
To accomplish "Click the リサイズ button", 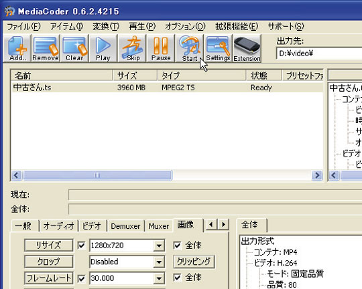I will click(48, 246).
